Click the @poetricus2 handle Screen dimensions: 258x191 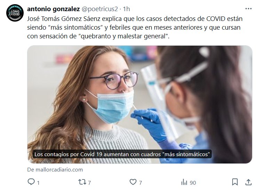click(x=100, y=9)
